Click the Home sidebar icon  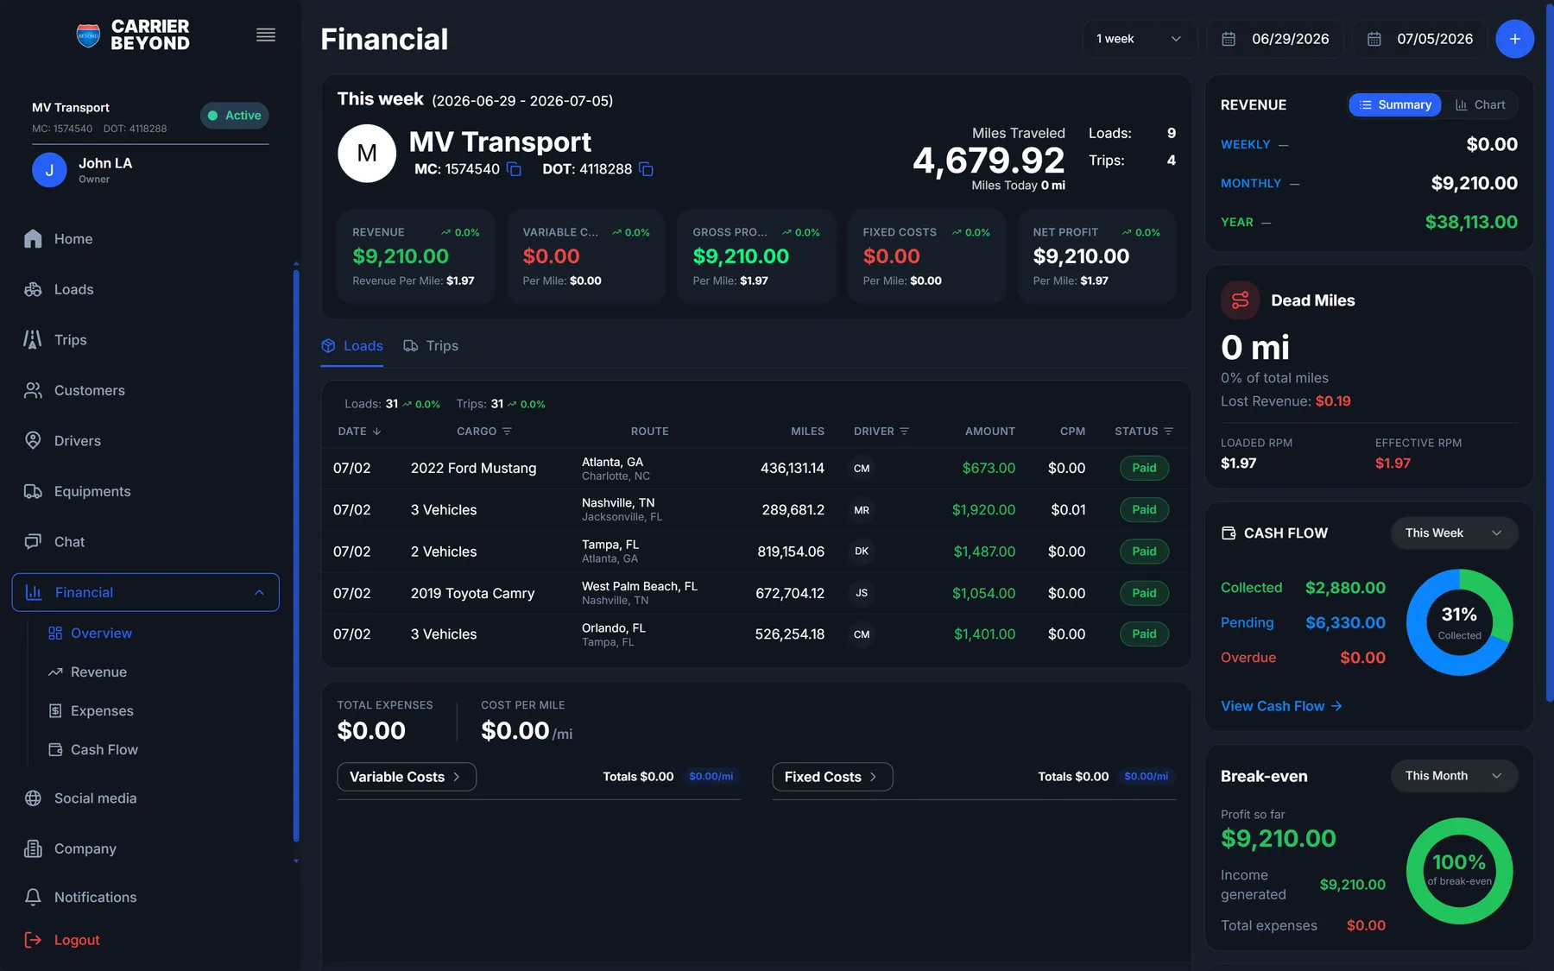click(x=33, y=239)
